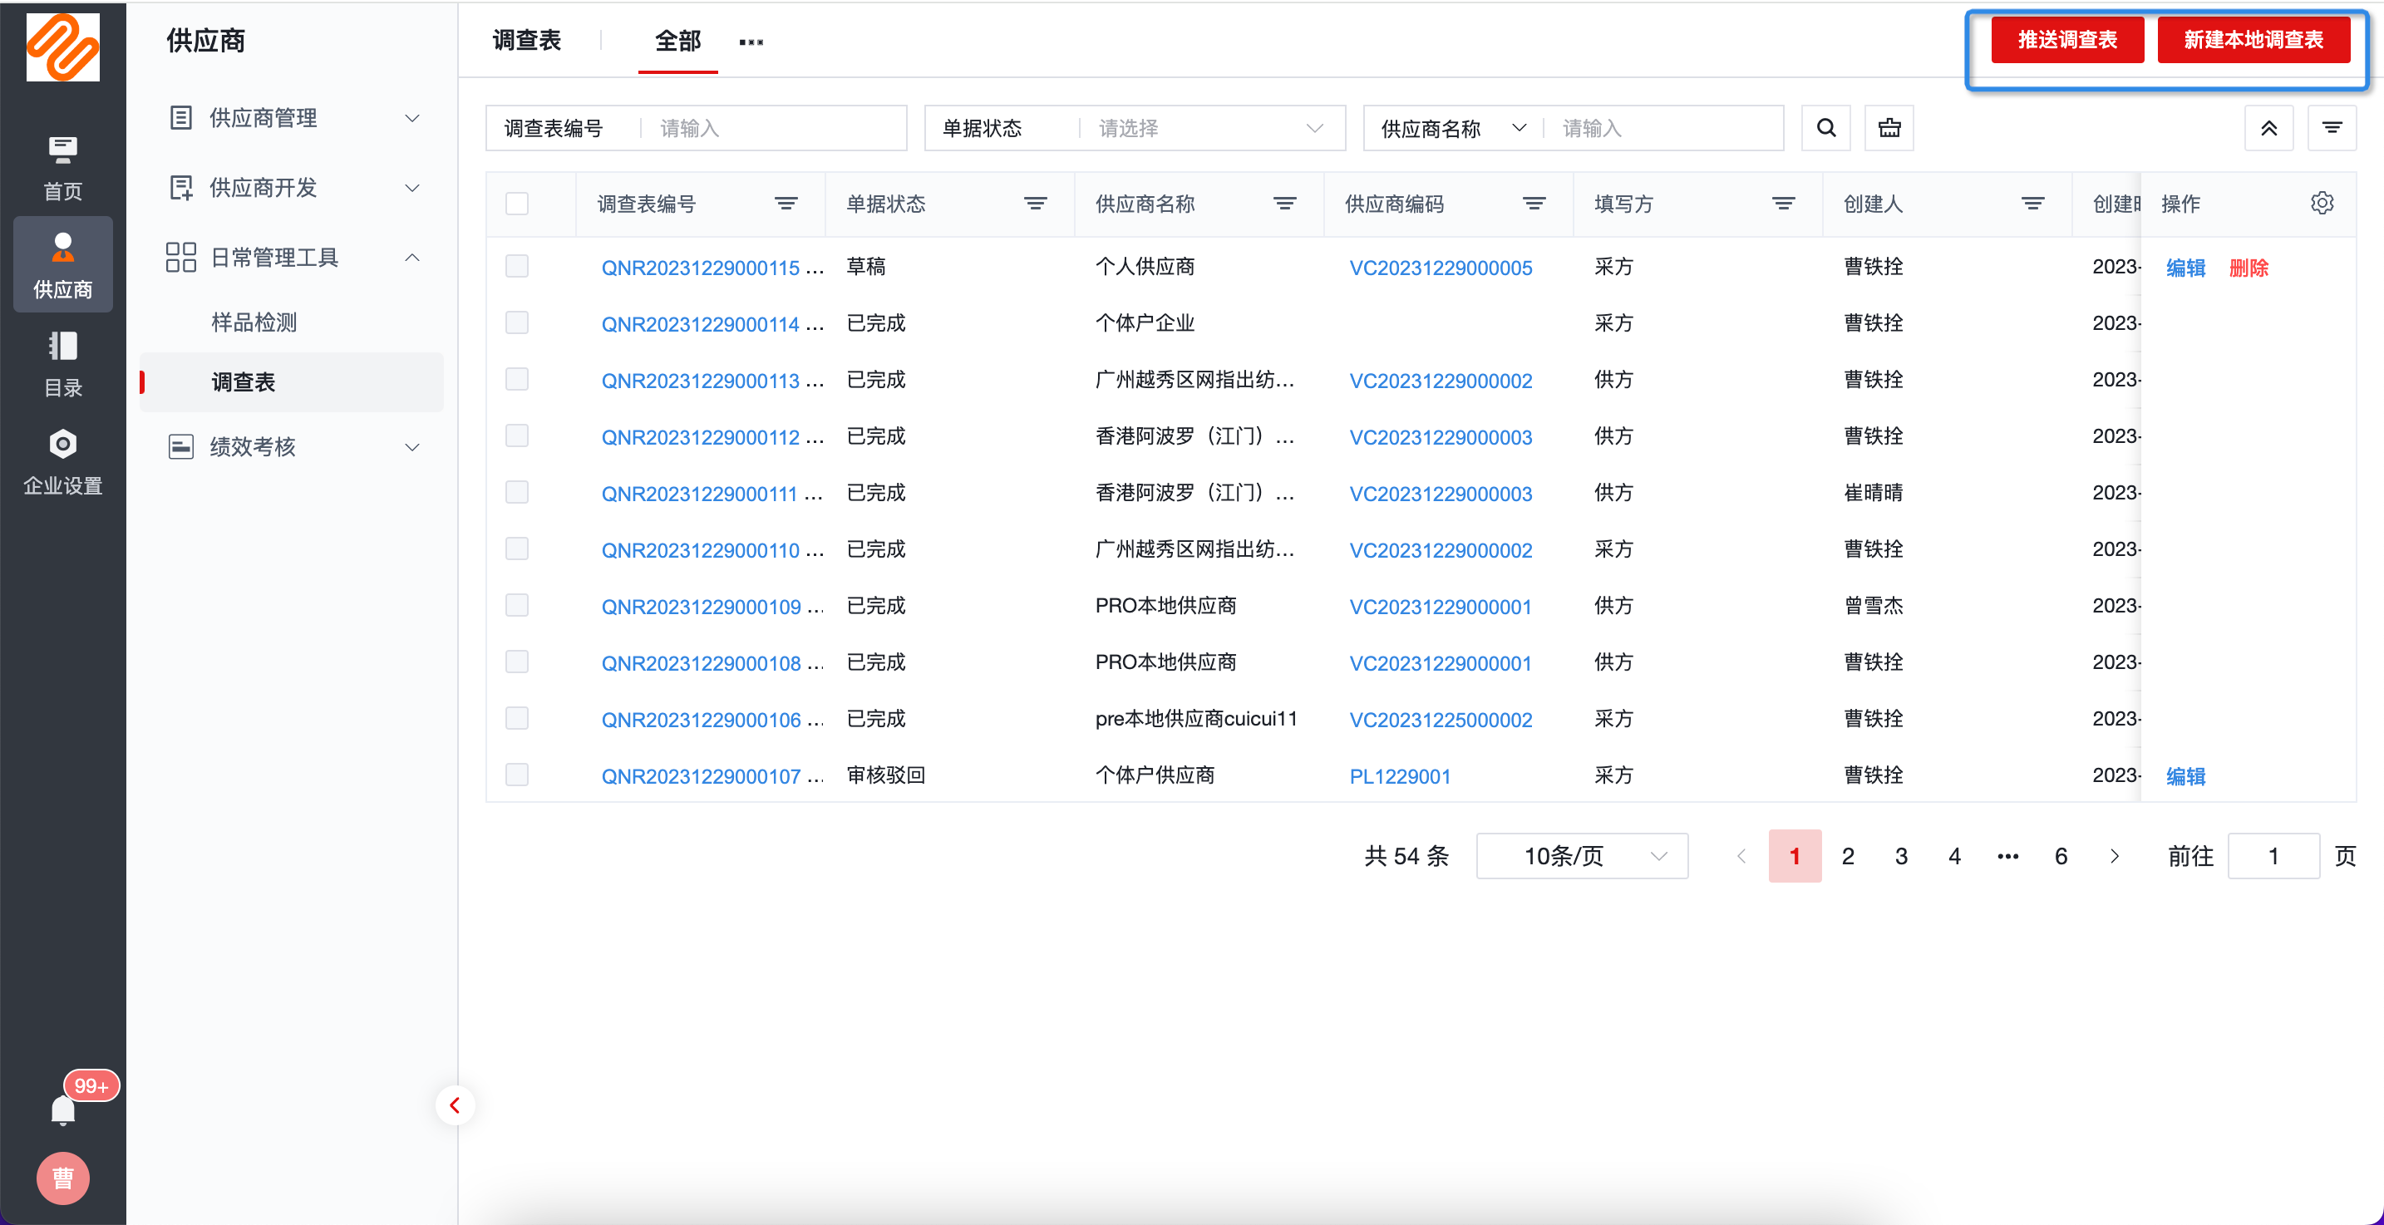Open notifications bell with 99+ badge
The height and width of the screenshot is (1225, 2384).
click(63, 1109)
